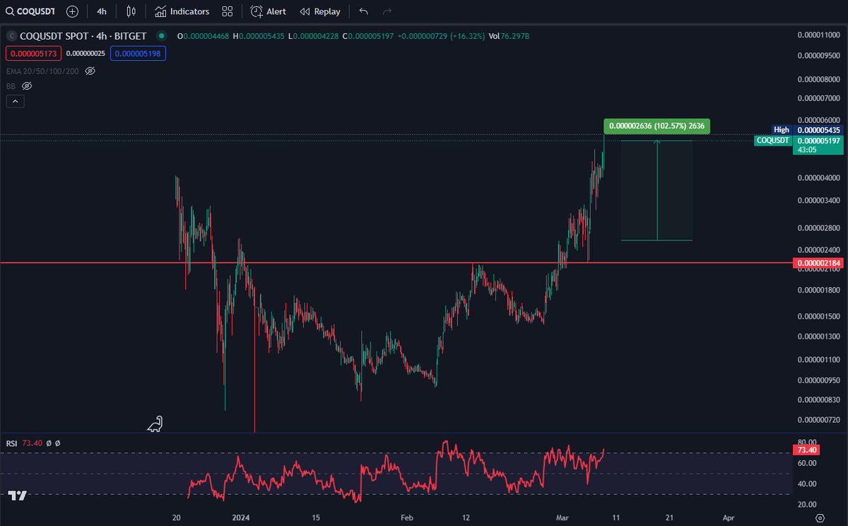Click the COQUSDT last price label
848x526 pixels.
click(x=773, y=141)
